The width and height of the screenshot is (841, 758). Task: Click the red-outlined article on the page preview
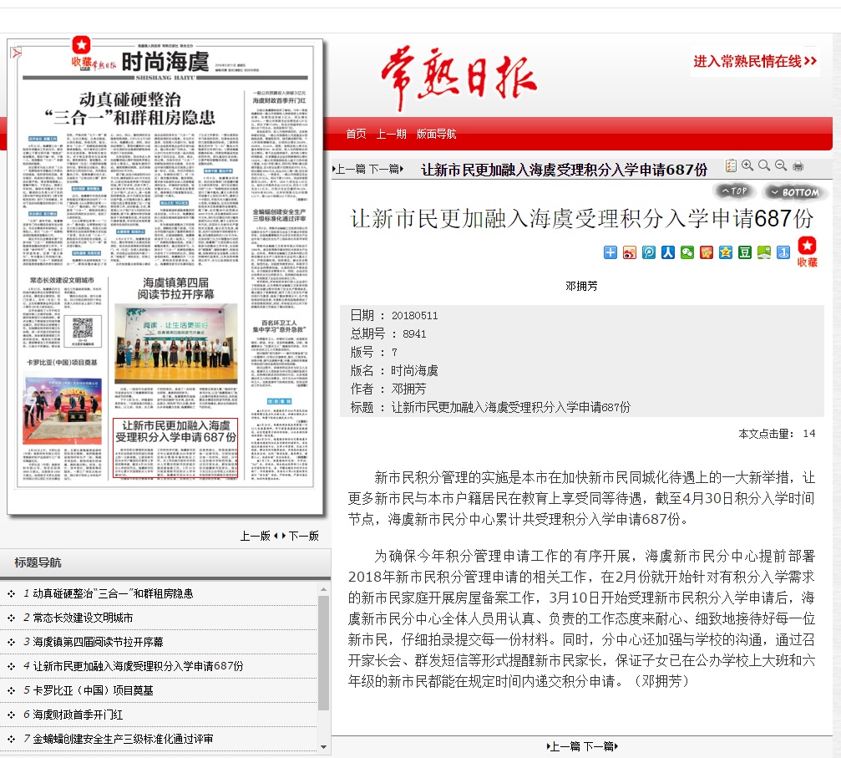175,448
